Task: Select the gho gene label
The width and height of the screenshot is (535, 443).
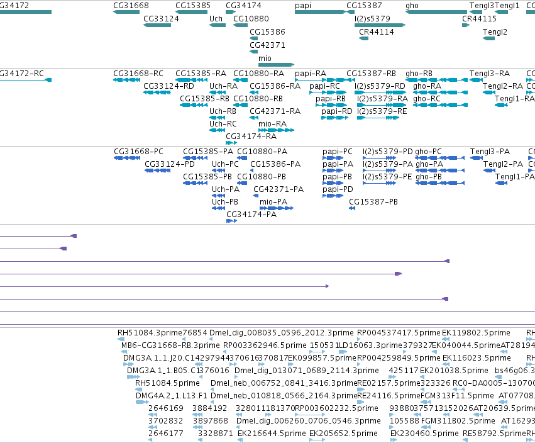Action: [x=412, y=6]
